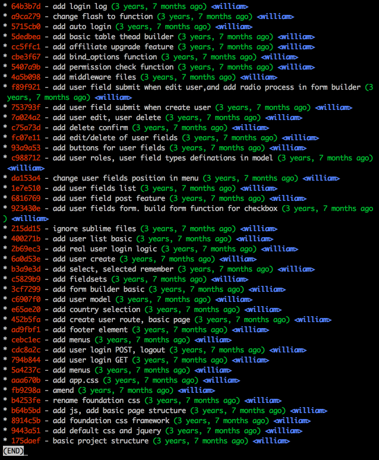The width and height of the screenshot is (379, 460).
Task: Select commit hash ad9fbf1
Action: click(x=26, y=329)
